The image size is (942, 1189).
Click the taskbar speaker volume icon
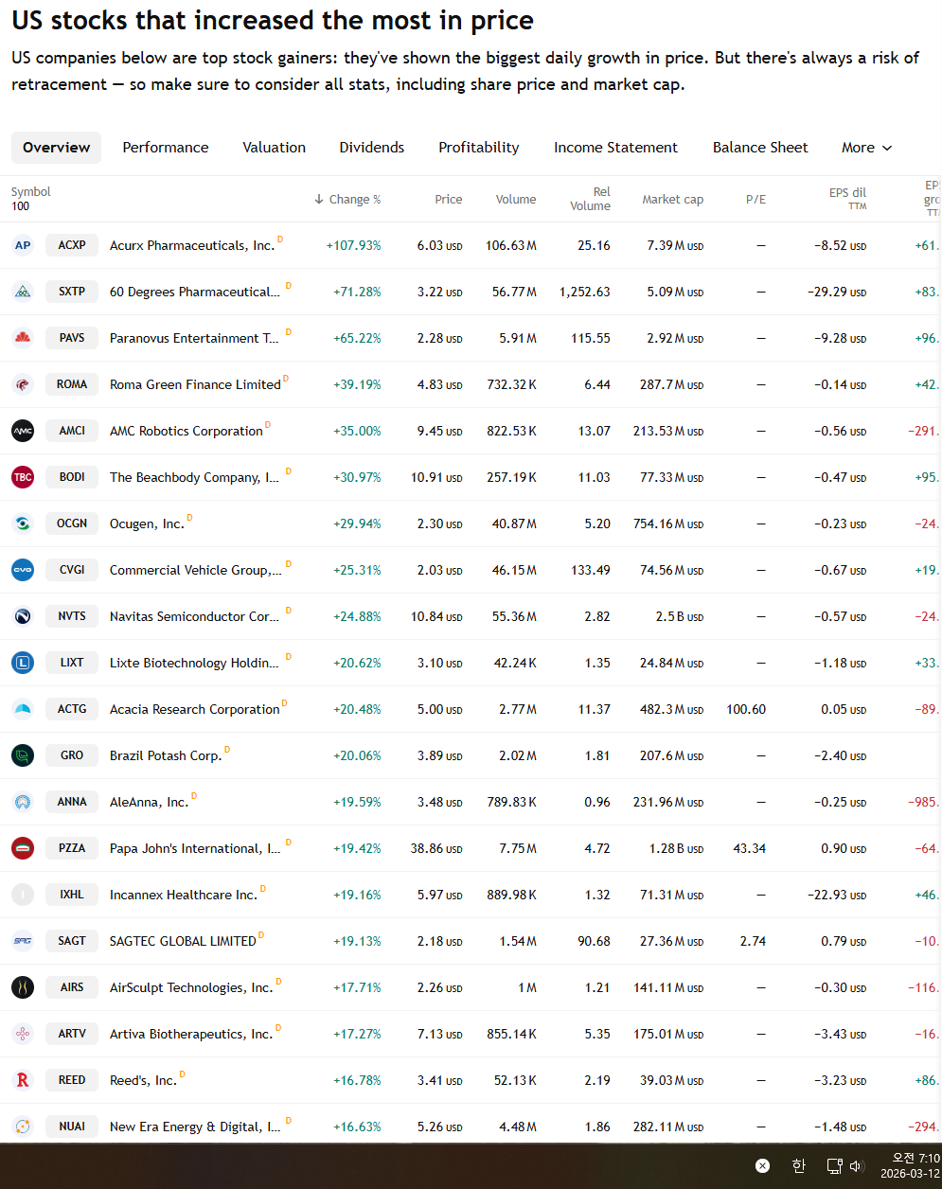click(x=857, y=1166)
